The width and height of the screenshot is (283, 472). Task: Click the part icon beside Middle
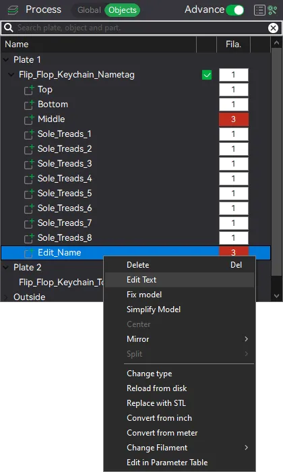click(x=29, y=119)
